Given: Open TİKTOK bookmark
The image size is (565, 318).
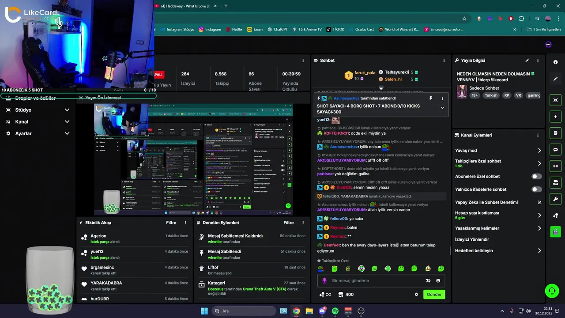Looking at the screenshot, I should 335,29.
